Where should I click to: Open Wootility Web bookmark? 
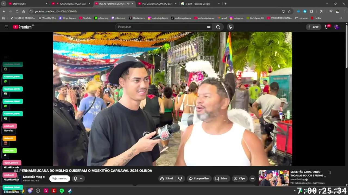pos(47,18)
